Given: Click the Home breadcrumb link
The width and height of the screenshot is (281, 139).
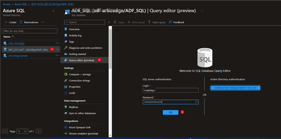Looking at the screenshot, I should coord(6,4).
